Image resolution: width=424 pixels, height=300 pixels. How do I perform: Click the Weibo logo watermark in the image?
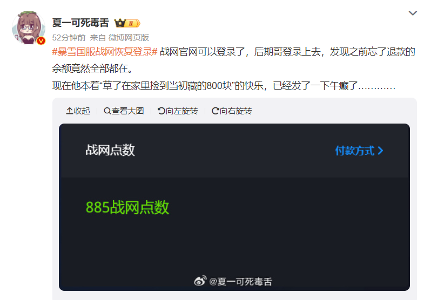[x=200, y=281]
